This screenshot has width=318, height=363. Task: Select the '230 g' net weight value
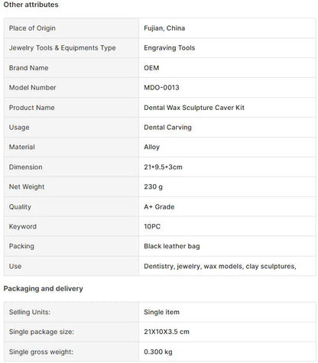153,186
